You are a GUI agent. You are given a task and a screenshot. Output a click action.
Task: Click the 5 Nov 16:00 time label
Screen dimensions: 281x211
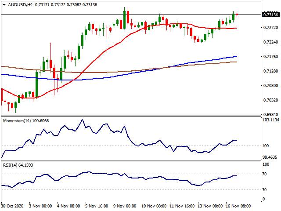pyautogui.click(x=97, y=206)
